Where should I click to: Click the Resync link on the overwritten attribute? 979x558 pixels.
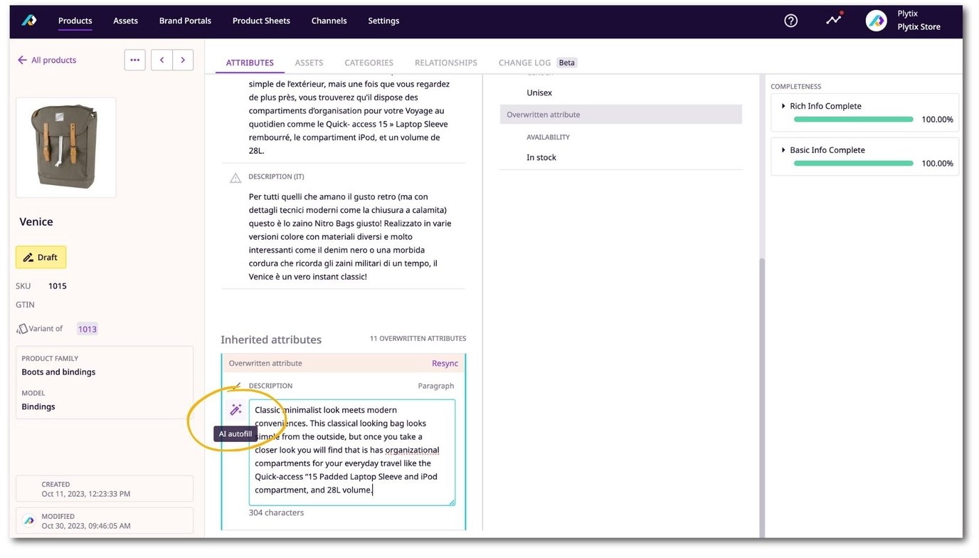pos(445,363)
